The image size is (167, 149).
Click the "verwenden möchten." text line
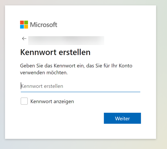coord(44,73)
